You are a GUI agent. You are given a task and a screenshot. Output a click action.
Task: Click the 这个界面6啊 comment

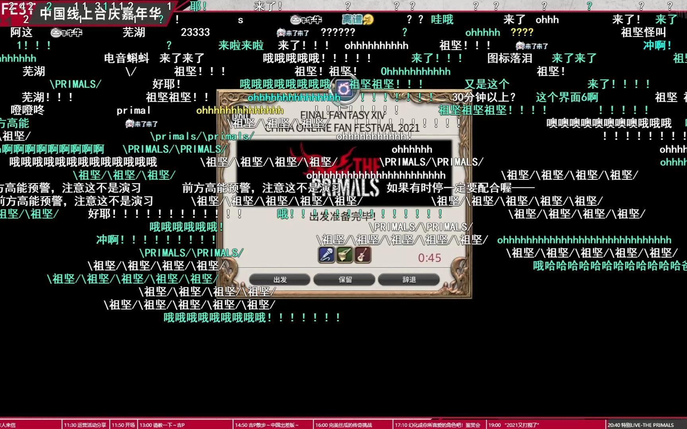coord(567,97)
